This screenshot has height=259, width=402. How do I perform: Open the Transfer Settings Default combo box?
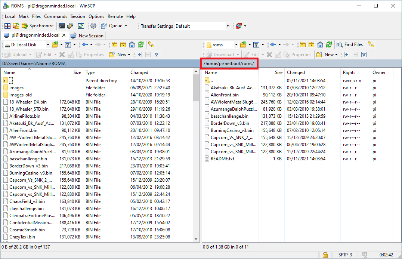click(202, 26)
